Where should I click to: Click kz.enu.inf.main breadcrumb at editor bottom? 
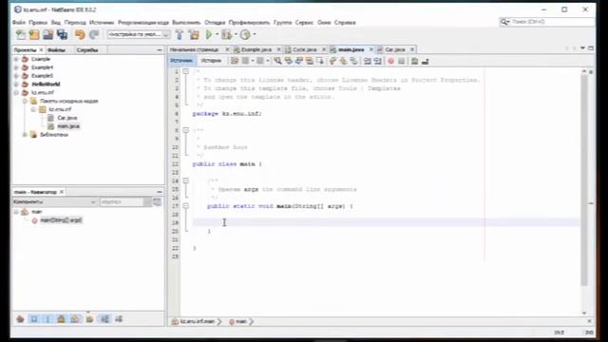198,321
